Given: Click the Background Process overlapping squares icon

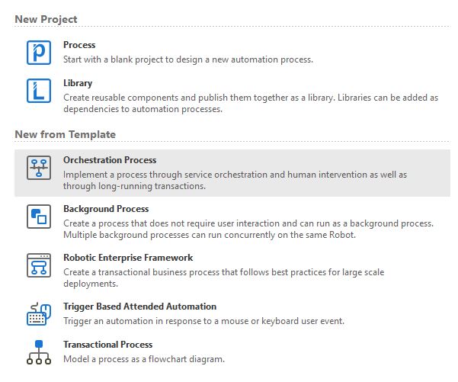Looking at the screenshot, I should coord(39,217).
